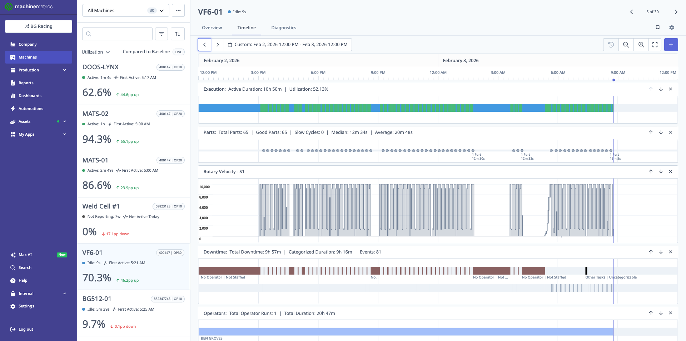Enter fullscreen timeline view

pyautogui.click(x=655, y=45)
